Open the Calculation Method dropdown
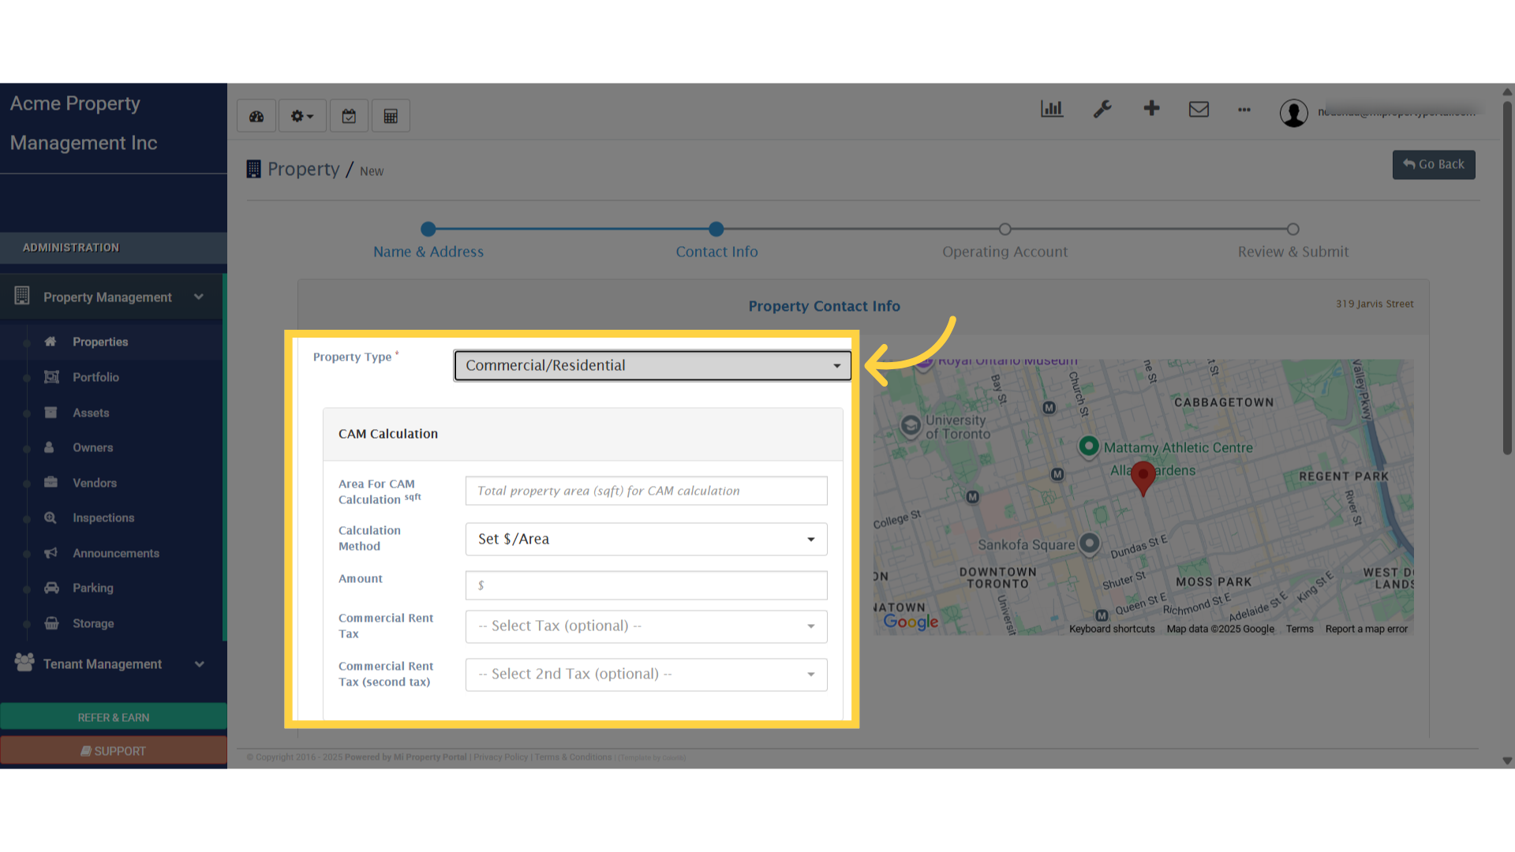Image resolution: width=1515 pixels, height=852 pixels. click(645, 539)
